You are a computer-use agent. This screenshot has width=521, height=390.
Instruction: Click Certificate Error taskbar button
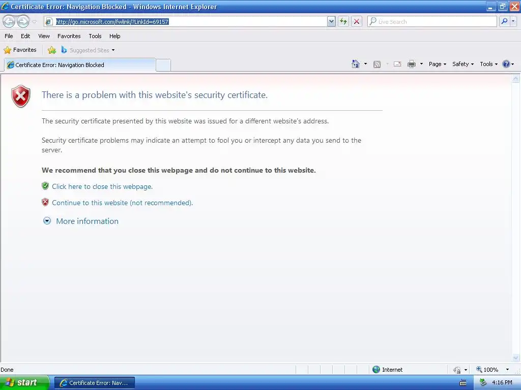point(95,383)
